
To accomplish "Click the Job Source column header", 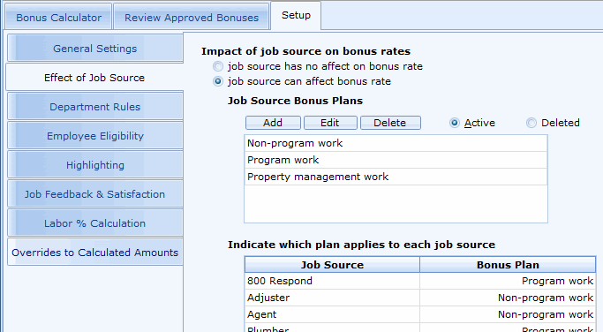I will point(332,265).
